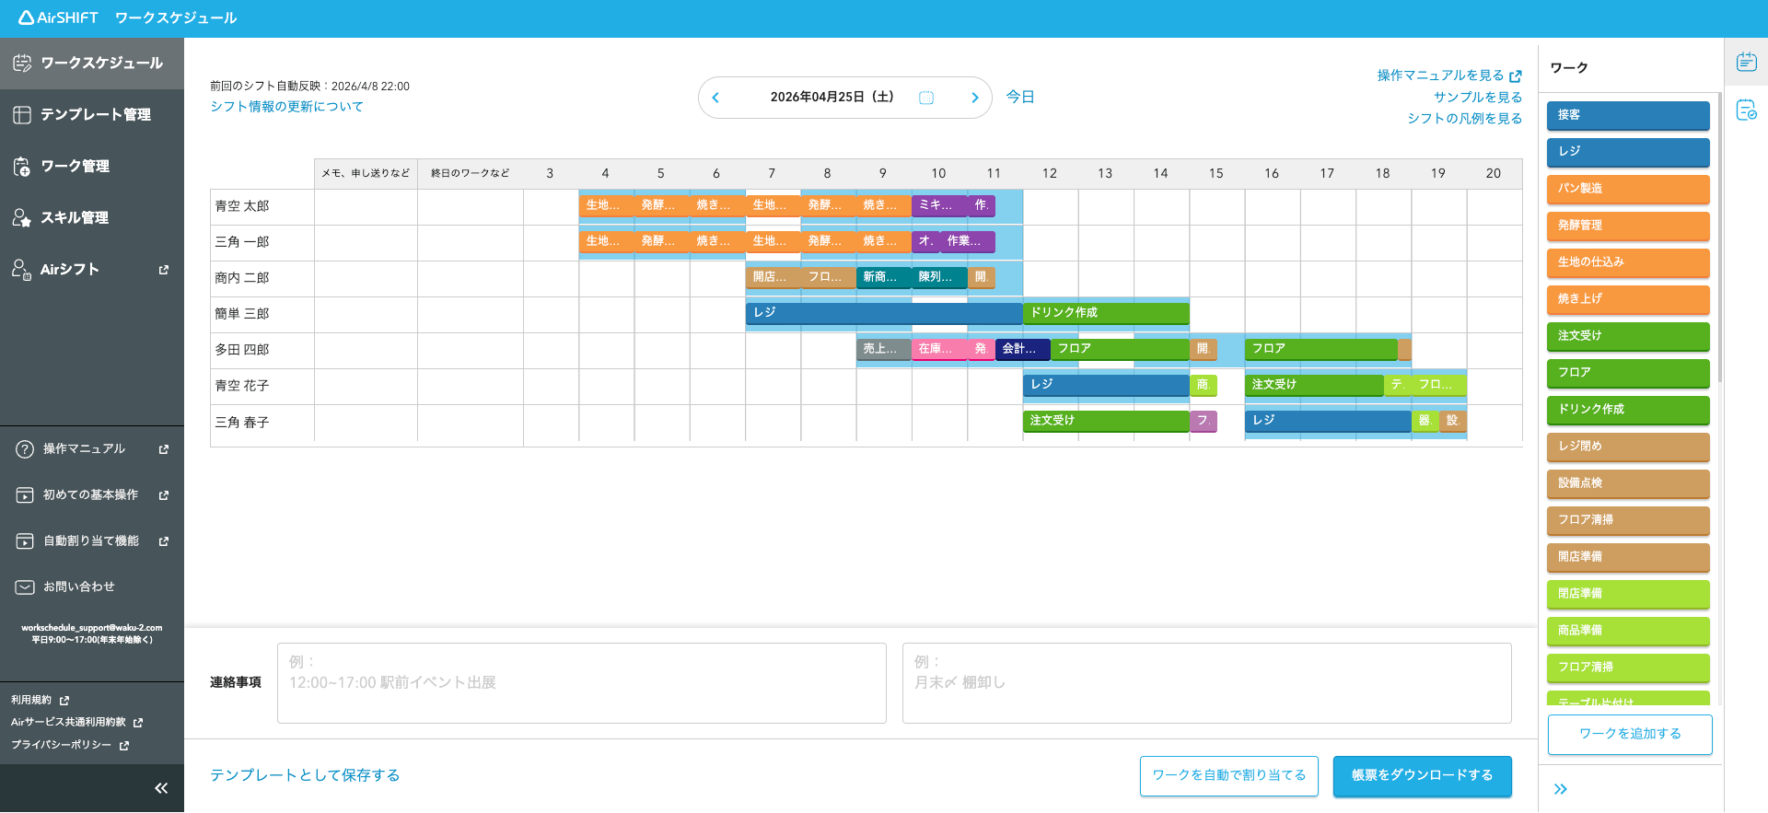Click サンプルを見る link
This screenshot has height=813, width=1768.
click(x=1477, y=97)
